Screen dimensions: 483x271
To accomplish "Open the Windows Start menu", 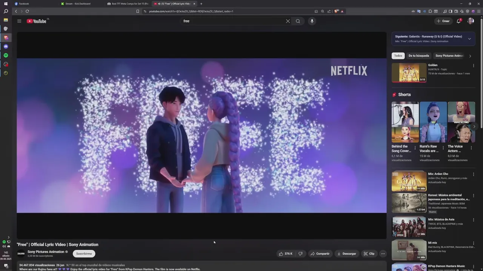I will (6, 4).
